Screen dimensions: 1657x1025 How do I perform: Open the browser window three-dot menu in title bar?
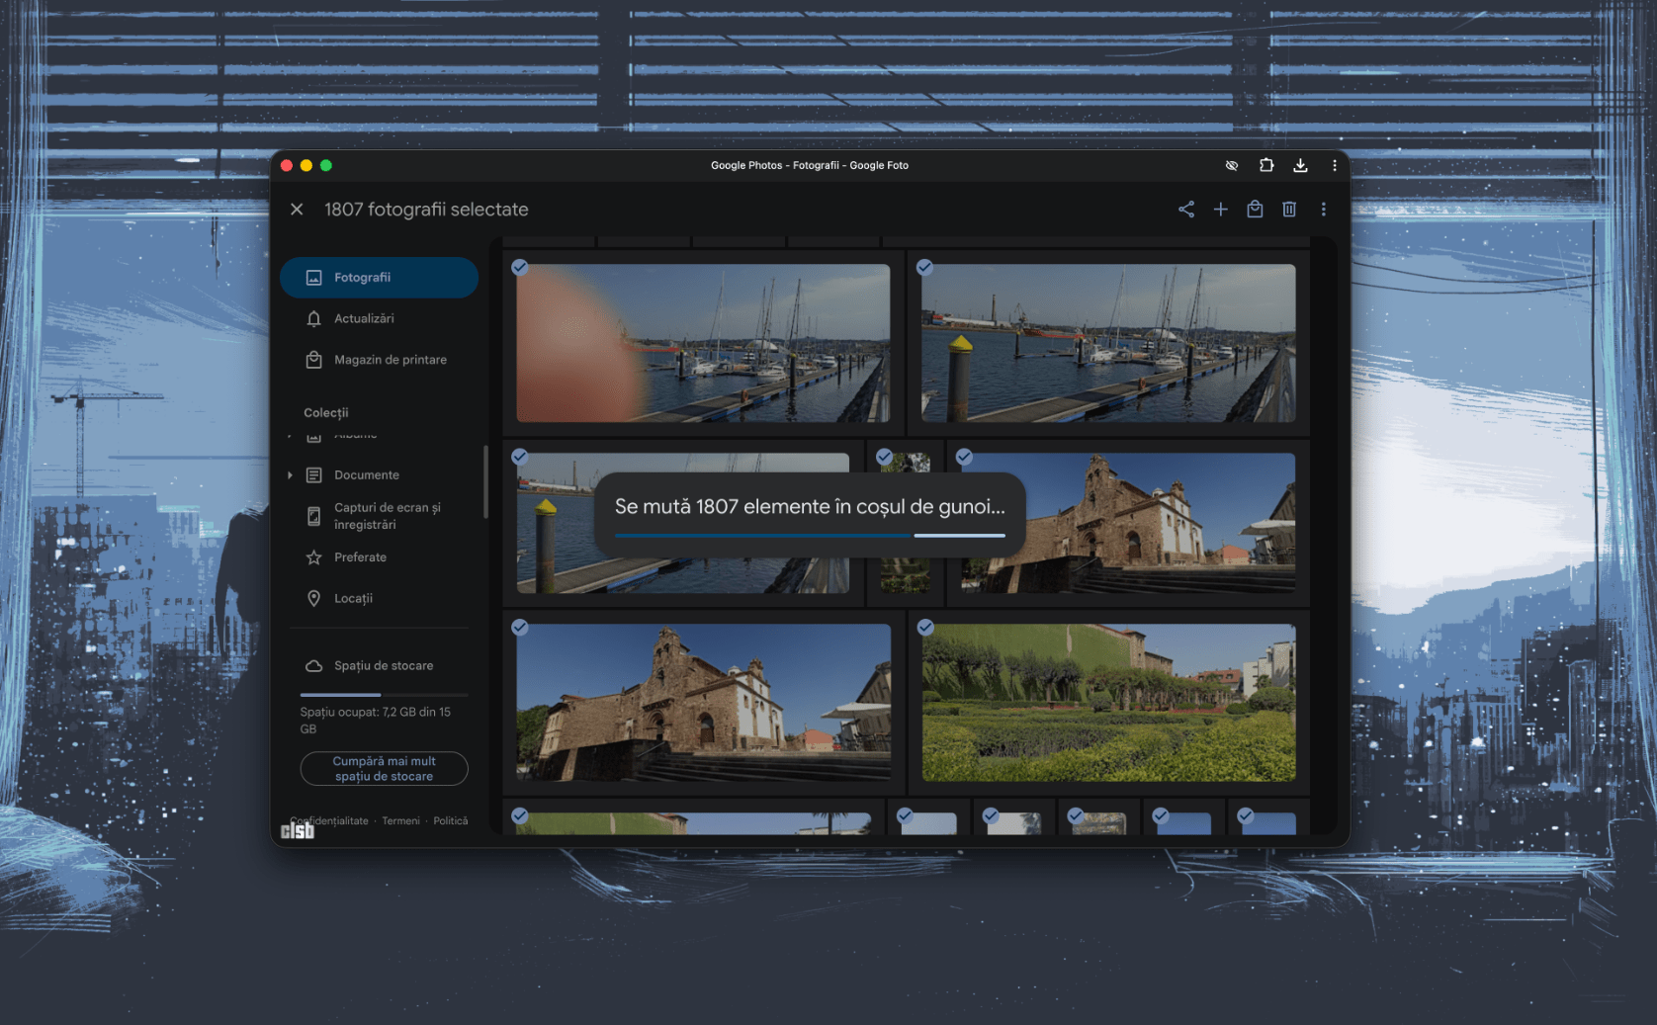tap(1335, 166)
